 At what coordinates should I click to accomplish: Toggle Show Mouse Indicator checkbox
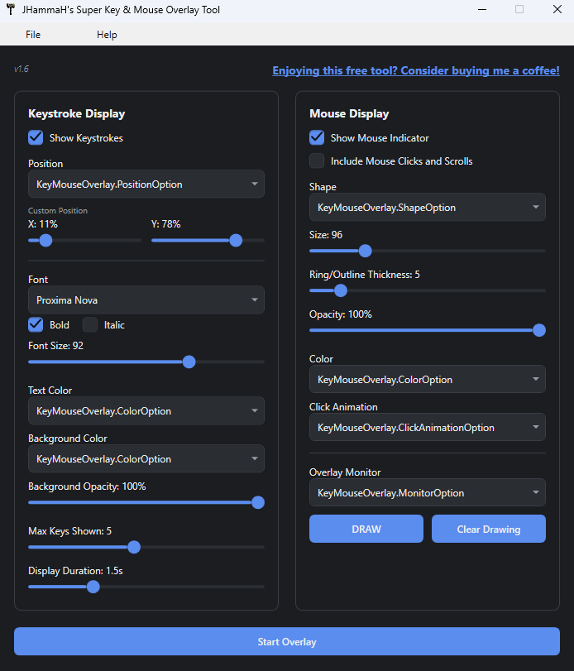pos(317,138)
